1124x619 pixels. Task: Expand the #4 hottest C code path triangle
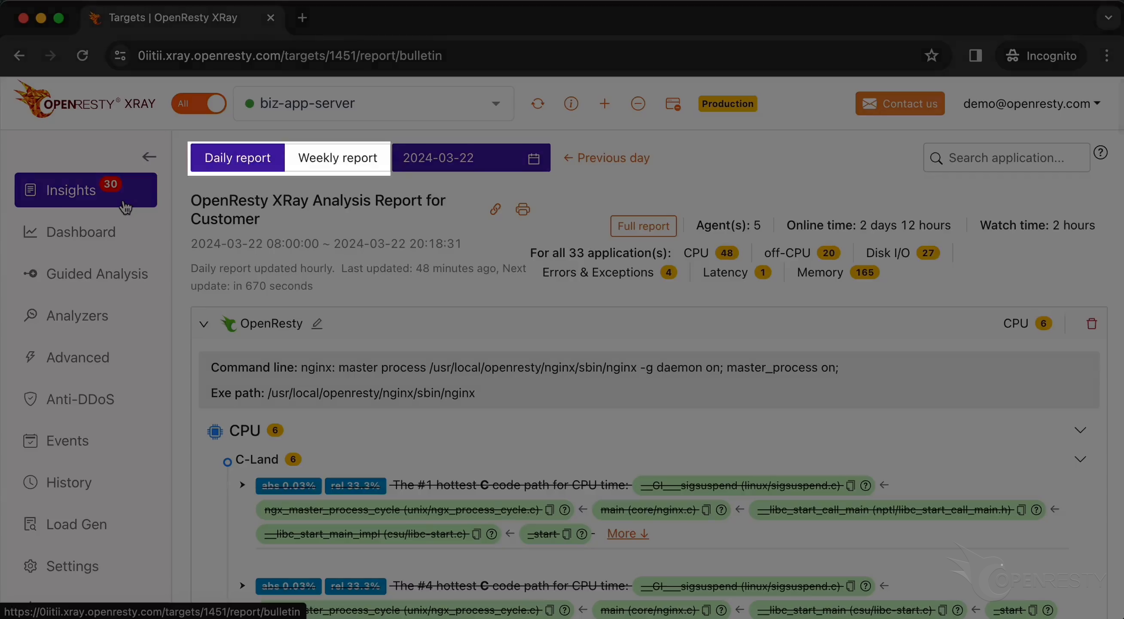(x=242, y=585)
